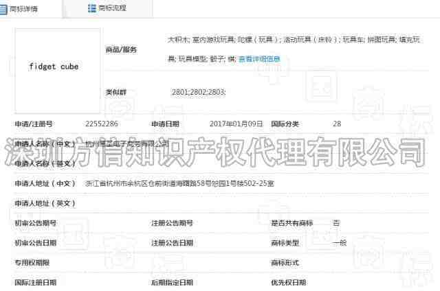This screenshot has height=291, width=440.
Task: Click the 商品/服务 label
Action: [x=121, y=50]
